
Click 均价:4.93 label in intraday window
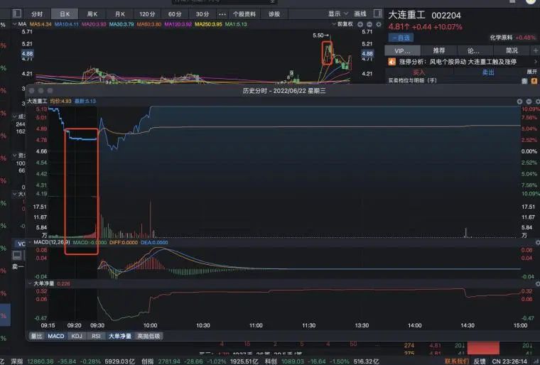point(60,102)
